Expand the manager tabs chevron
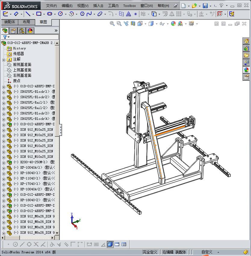 (56, 30)
